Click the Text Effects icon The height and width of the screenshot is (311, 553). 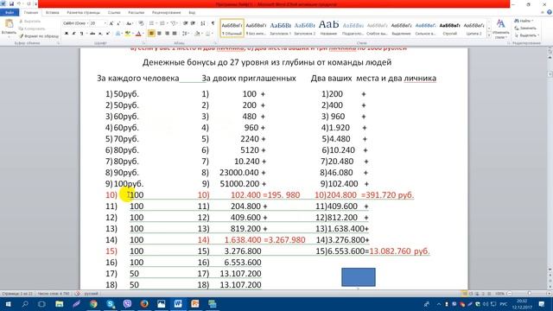pyautogui.click(x=118, y=34)
